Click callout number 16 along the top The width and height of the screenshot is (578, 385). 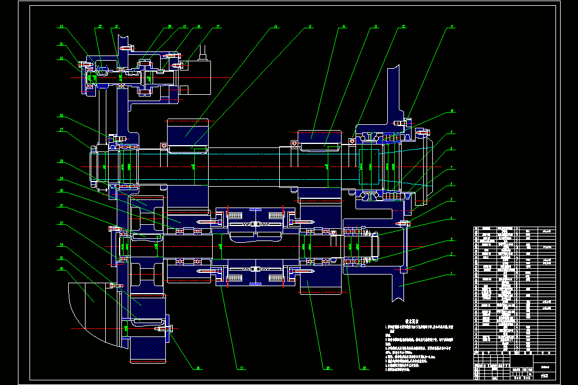coord(276,27)
